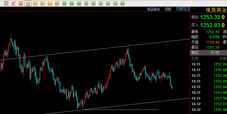This screenshot has width=227, height=114.
Task: Select the weekly 周 period button
Action: [35, 3]
